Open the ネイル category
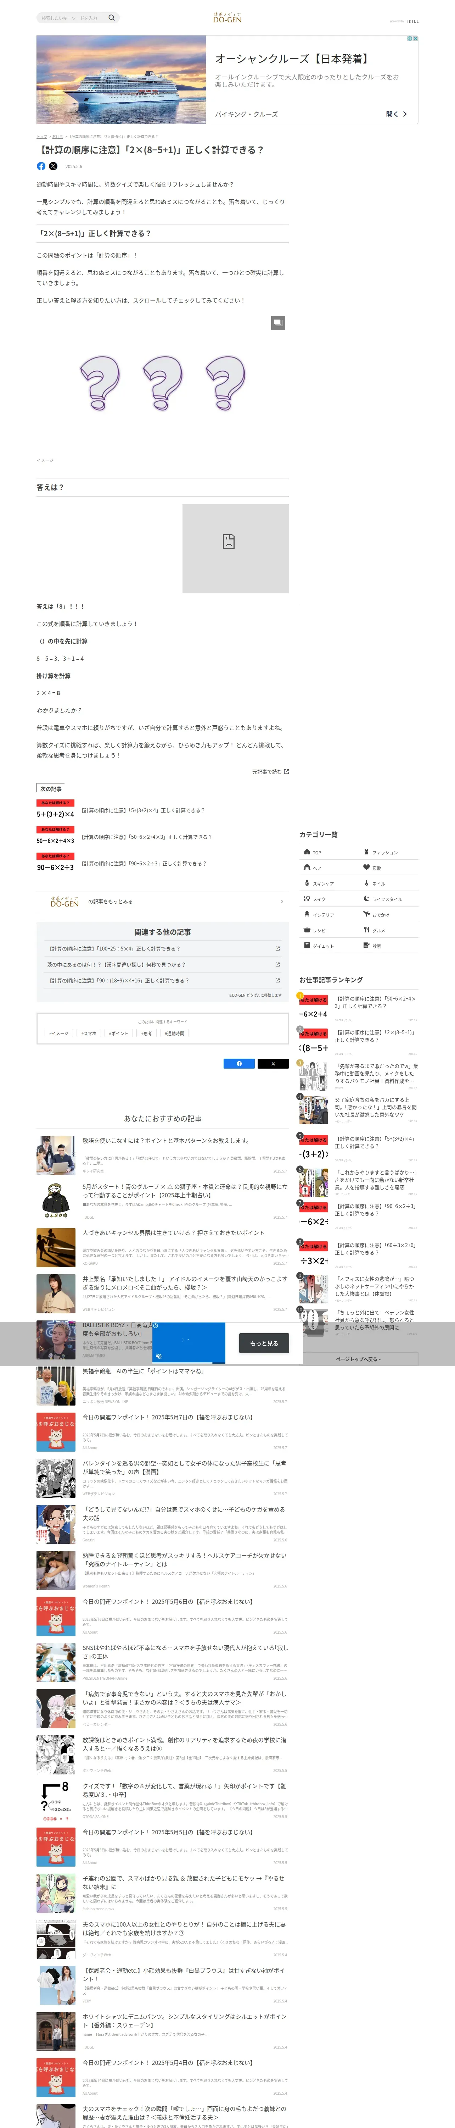Viewport: 455px width, 2128px height. (x=389, y=883)
